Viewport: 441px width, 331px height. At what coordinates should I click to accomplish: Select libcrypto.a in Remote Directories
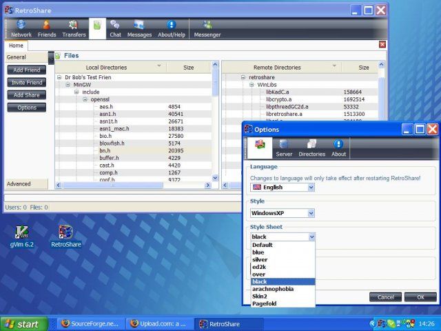300,99
